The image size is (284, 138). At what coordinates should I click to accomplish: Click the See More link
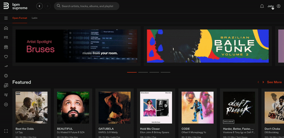click(274, 82)
